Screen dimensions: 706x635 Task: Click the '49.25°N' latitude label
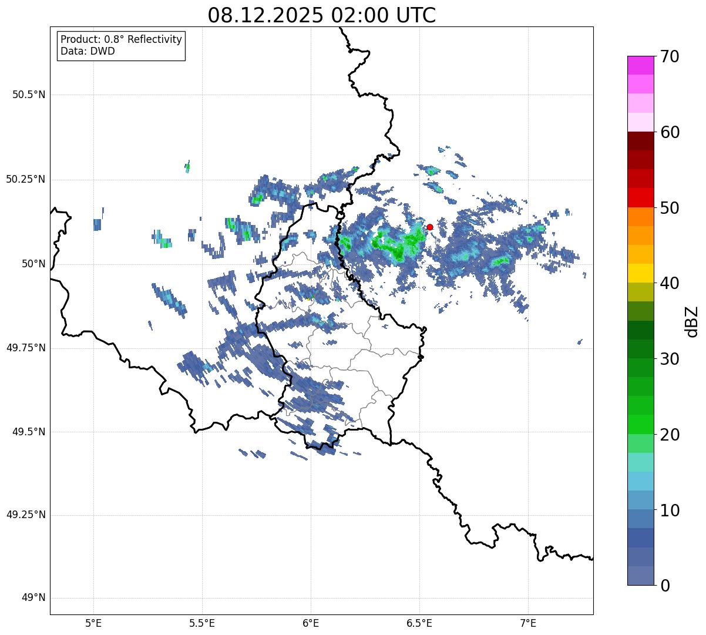[x=26, y=515]
